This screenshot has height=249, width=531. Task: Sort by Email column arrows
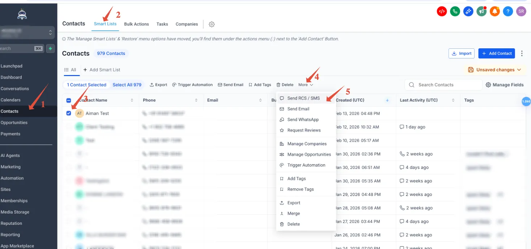(x=260, y=100)
